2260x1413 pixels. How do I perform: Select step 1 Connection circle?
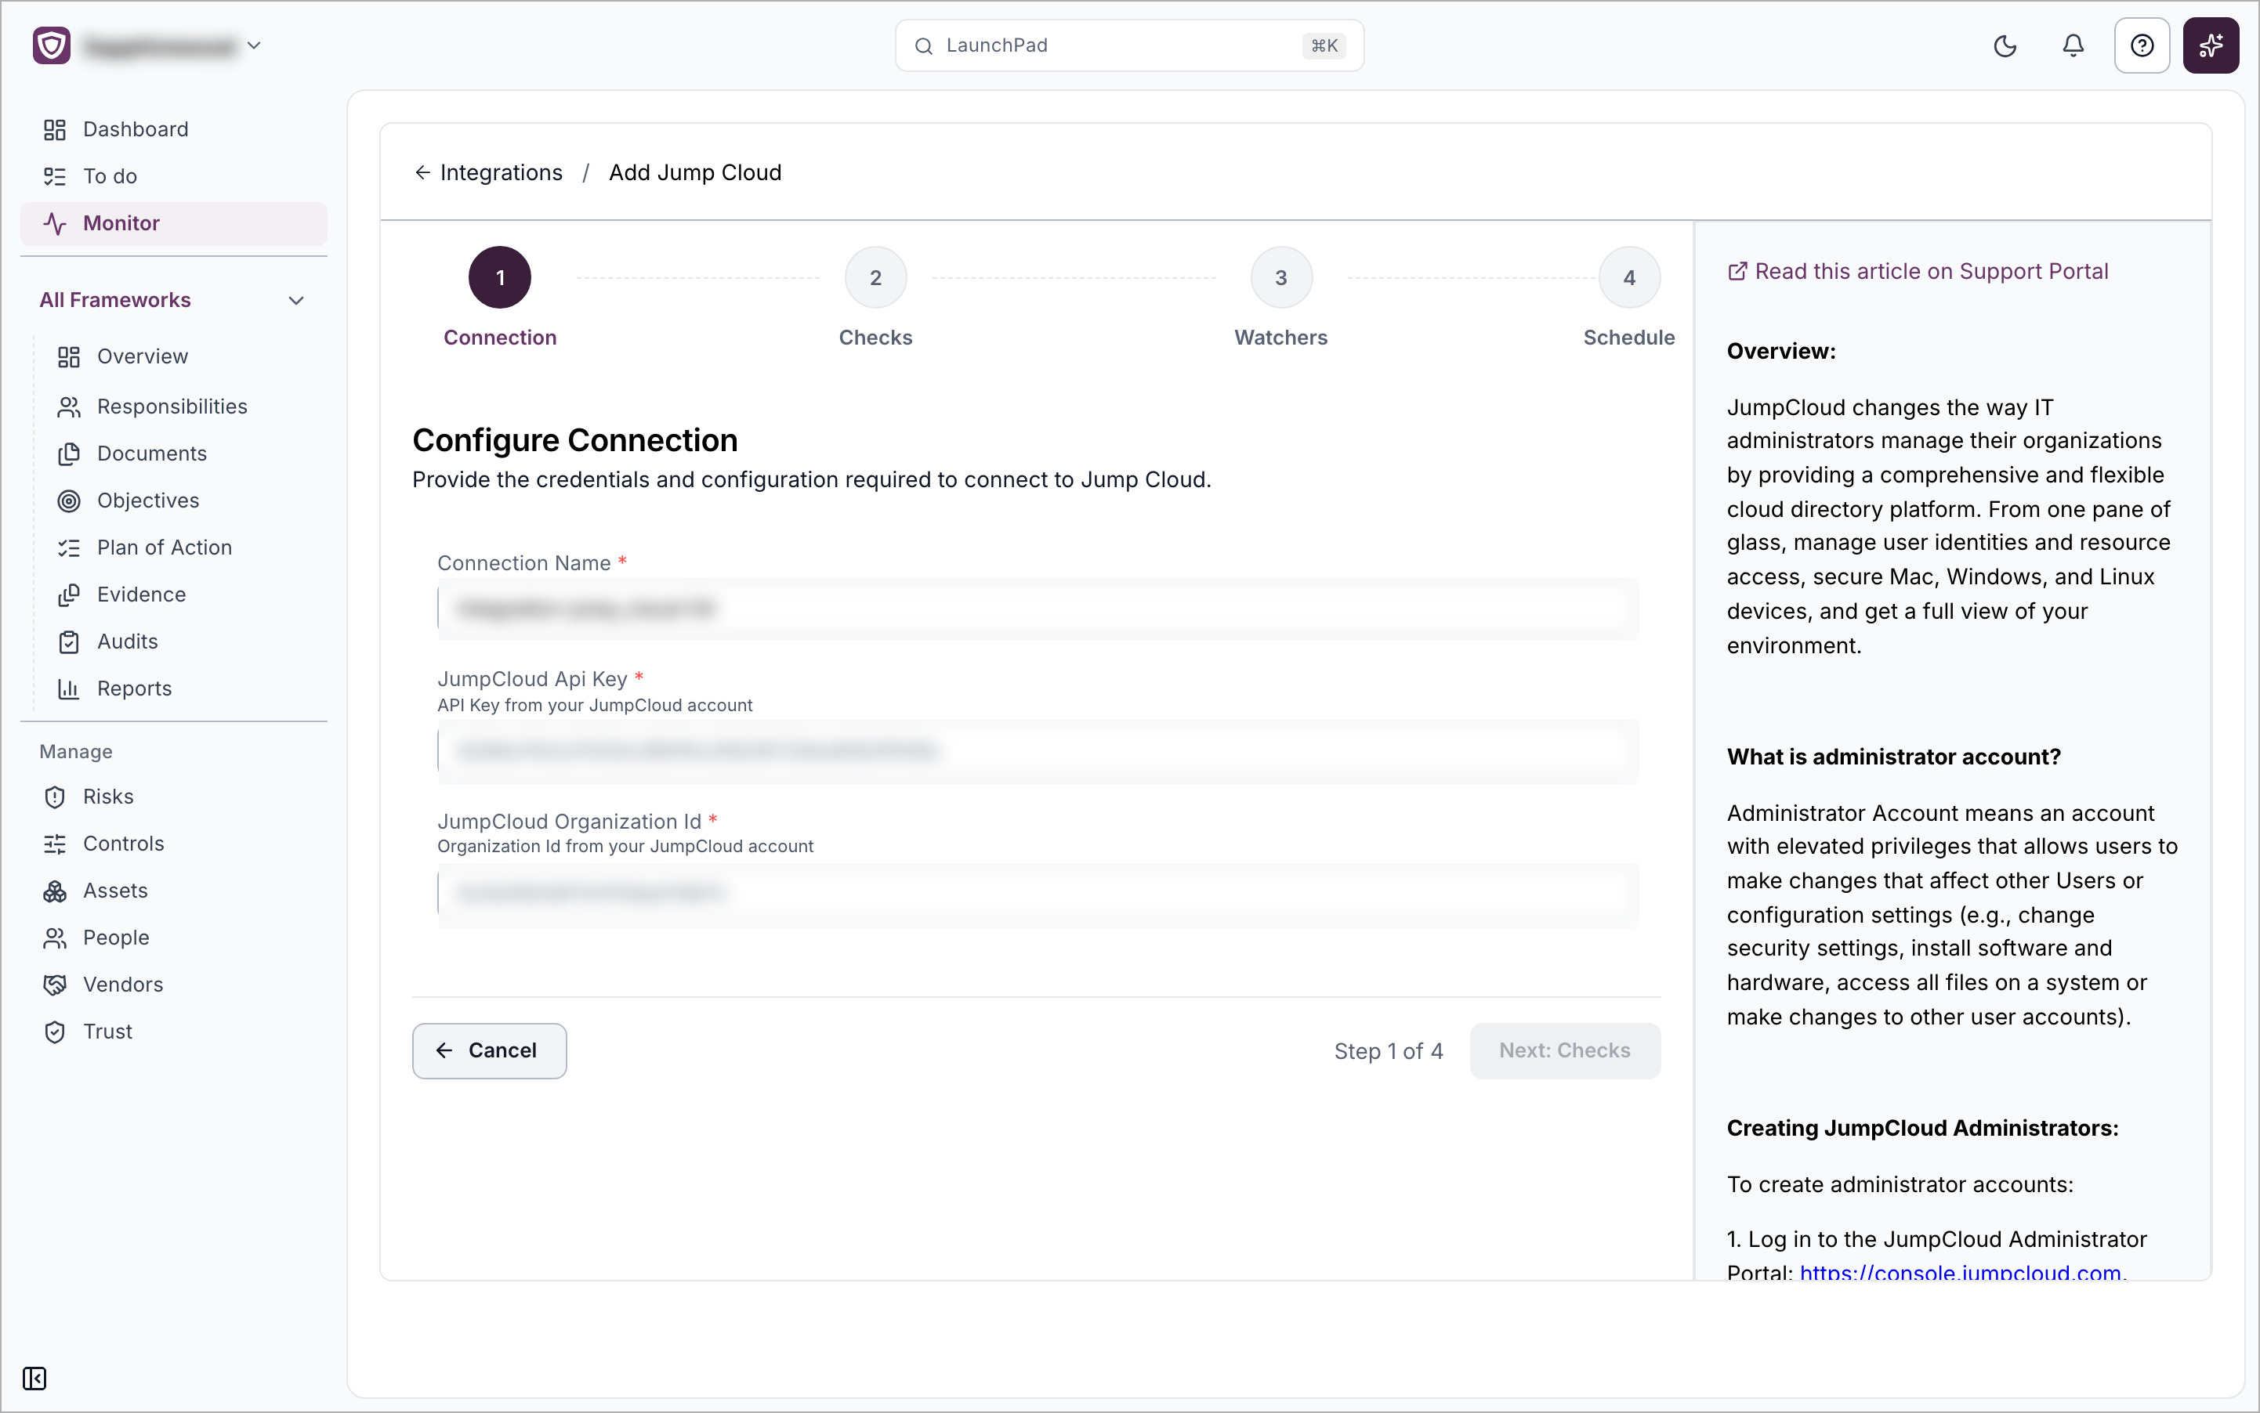pyautogui.click(x=500, y=277)
